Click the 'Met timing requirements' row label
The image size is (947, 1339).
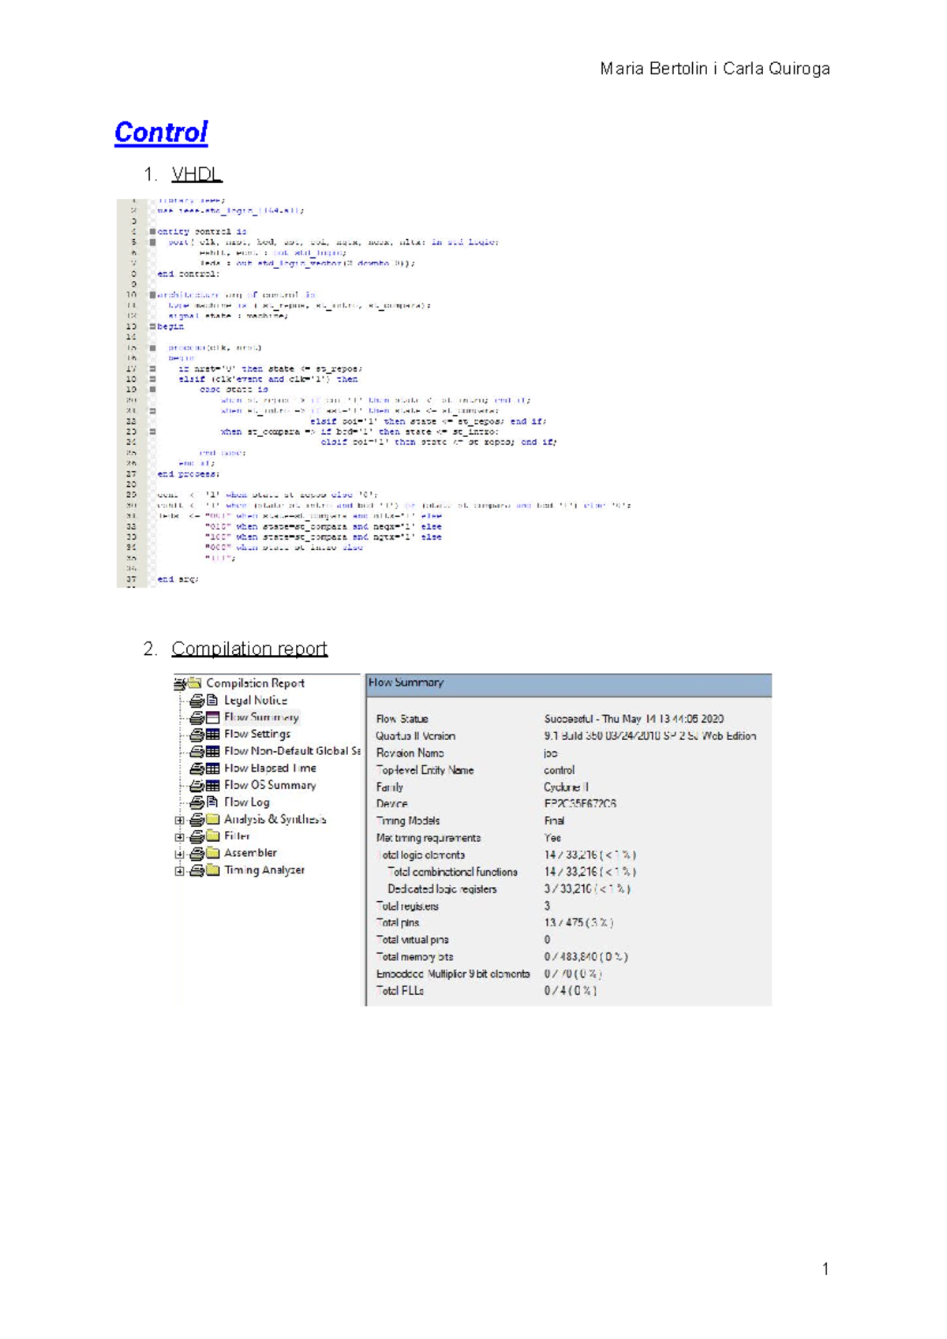pyautogui.click(x=429, y=838)
